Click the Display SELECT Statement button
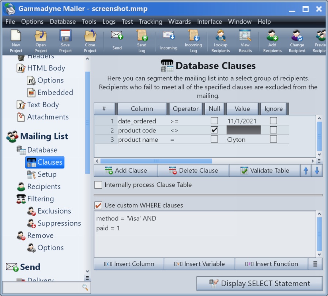328x296 pixels. [260, 284]
